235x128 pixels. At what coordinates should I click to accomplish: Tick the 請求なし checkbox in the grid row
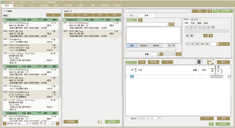[x=218, y=76]
